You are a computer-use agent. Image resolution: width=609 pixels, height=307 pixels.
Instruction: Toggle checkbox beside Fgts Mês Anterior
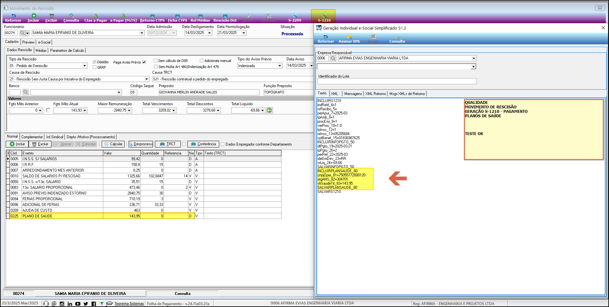48,110
